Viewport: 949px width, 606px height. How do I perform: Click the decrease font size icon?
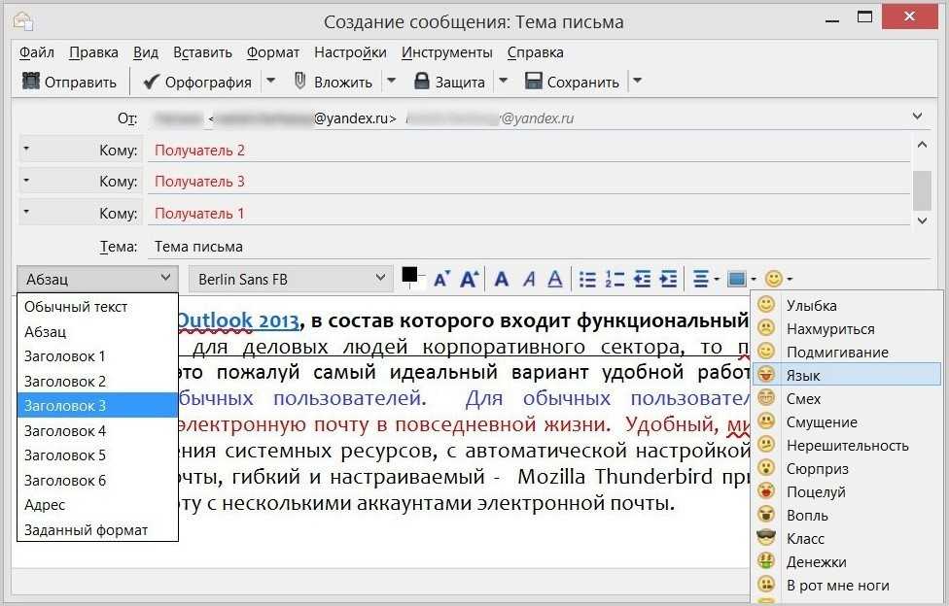pos(440,280)
